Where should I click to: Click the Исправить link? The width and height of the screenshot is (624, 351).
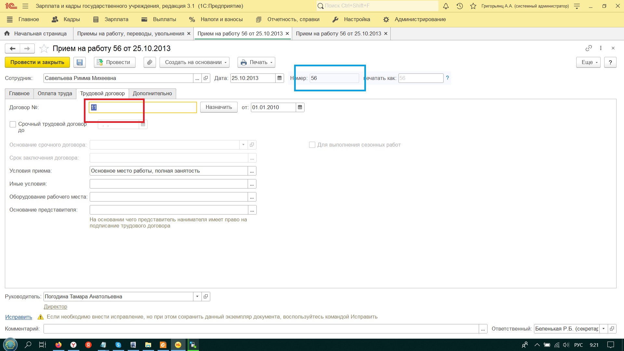(x=19, y=317)
